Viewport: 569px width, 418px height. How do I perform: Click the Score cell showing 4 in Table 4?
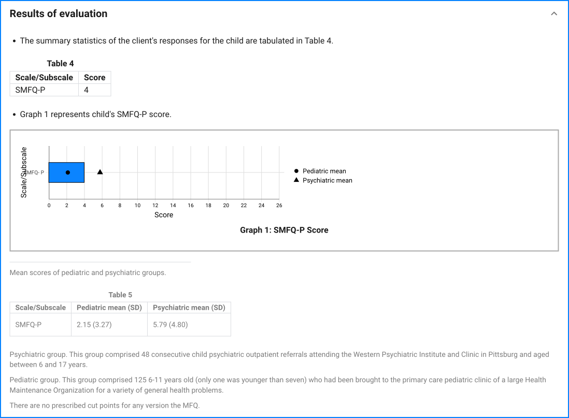click(88, 90)
